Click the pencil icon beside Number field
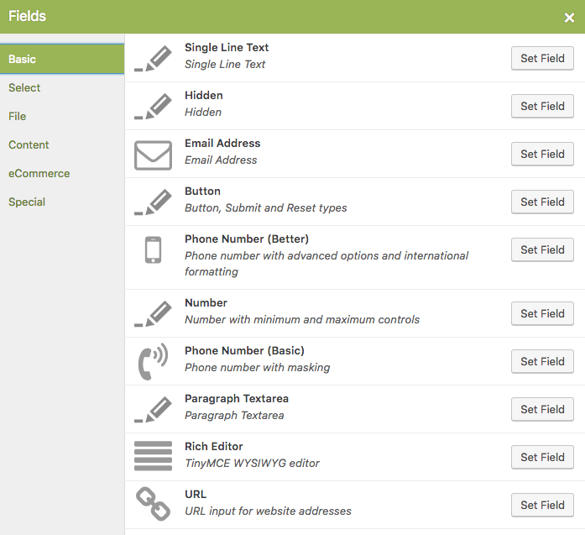The image size is (585, 535). point(153,313)
